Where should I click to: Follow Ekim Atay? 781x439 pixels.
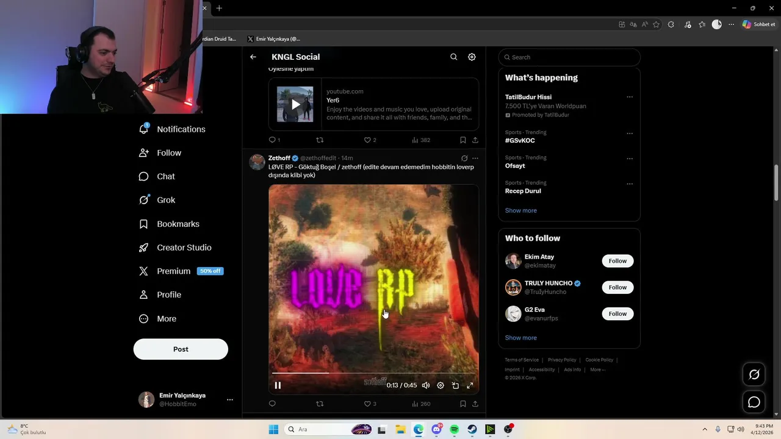(x=617, y=261)
